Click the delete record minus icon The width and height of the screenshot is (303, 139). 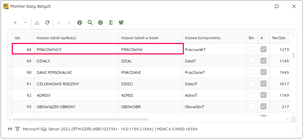[26, 23]
